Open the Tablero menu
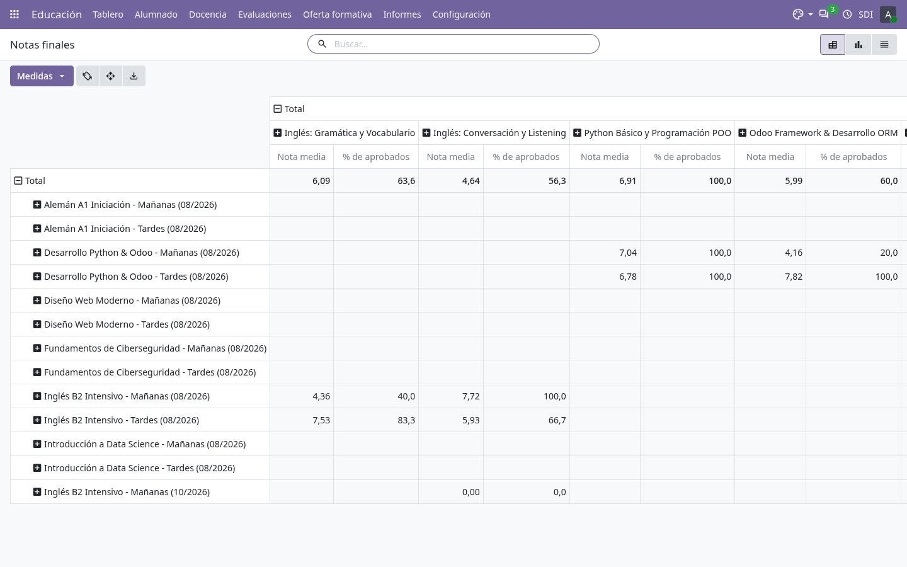 point(108,14)
